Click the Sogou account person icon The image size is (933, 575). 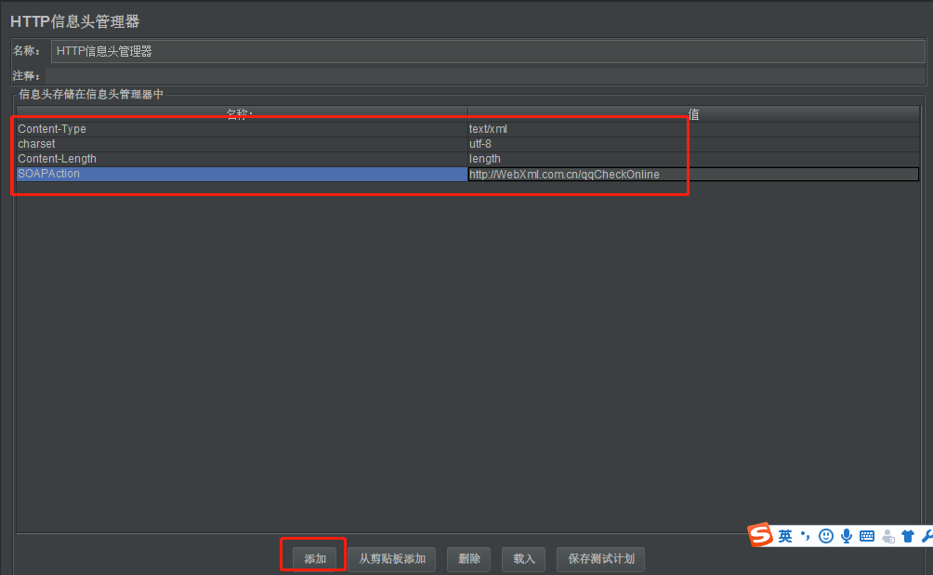(x=887, y=536)
